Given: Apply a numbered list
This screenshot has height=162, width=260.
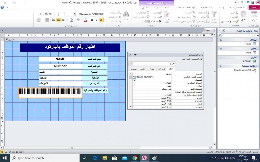Looking at the screenshot, I should (57, 14).
